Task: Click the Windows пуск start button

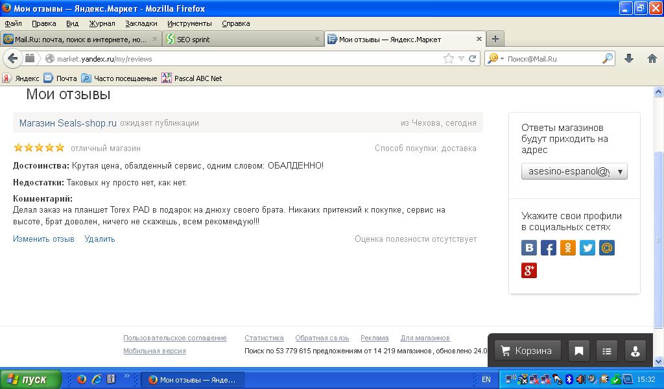Action: pos(30,379)
